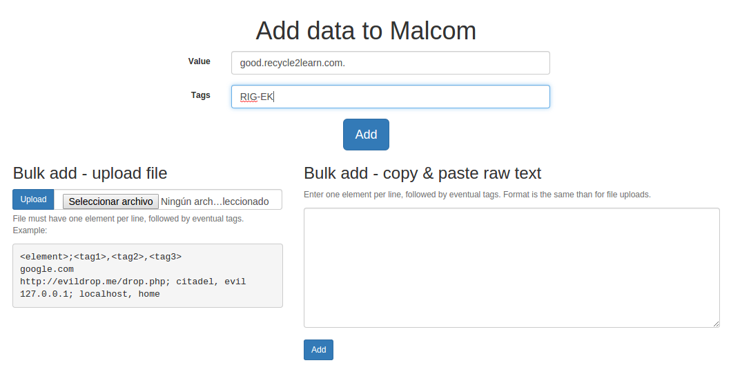The image size is (740, 374).
Task: Click the 'File must have one element' hint
Action: point(128,219)
